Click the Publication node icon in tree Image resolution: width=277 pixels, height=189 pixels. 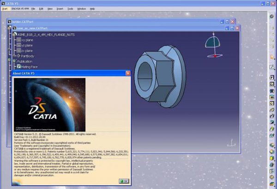click(x=14, y=61)
